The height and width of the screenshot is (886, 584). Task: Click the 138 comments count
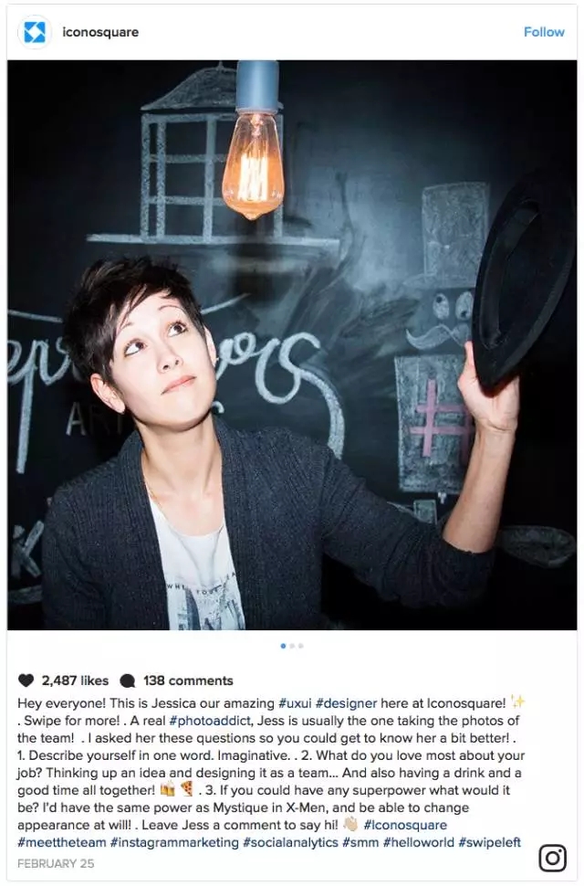(188, 680)
